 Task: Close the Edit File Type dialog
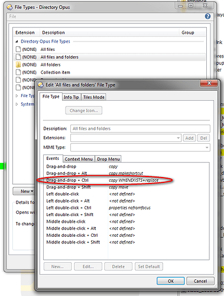coord(209,83)
